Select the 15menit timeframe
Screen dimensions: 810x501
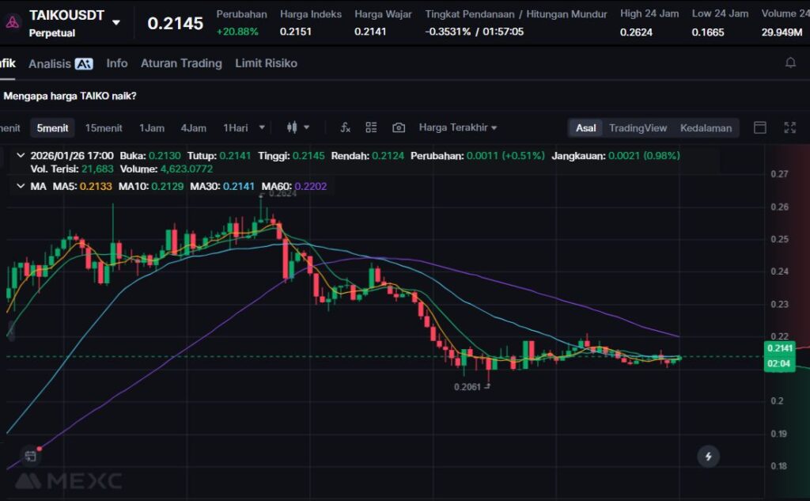point(104,127)
